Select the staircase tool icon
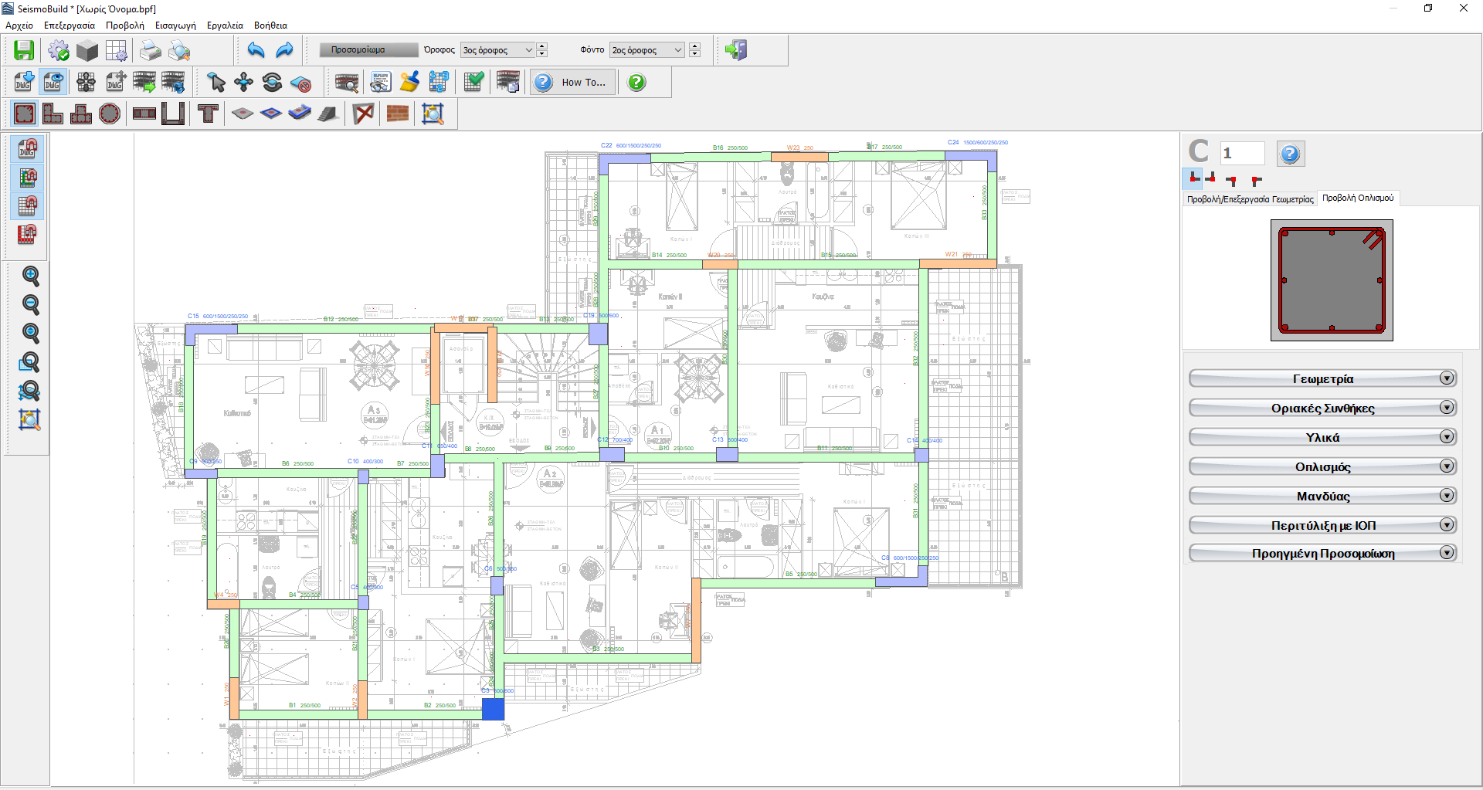This screenshot has height=790, width=1483. pyautogui.click(x=327, y=114)
